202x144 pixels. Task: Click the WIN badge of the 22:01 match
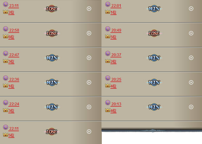(x=154, y=9)
